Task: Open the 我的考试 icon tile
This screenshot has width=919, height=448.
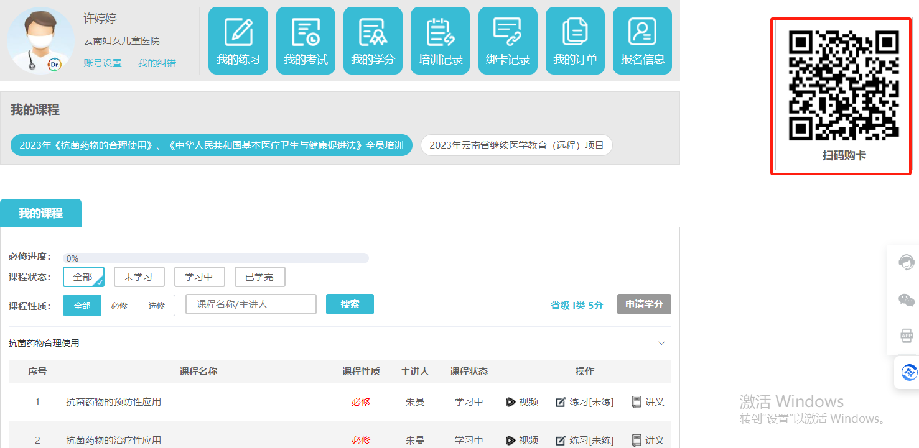Action: point(306,41)
